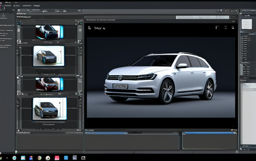Open the white square arrow icon on the taskbar
The image size is (256, 161).
click(83, 158)
